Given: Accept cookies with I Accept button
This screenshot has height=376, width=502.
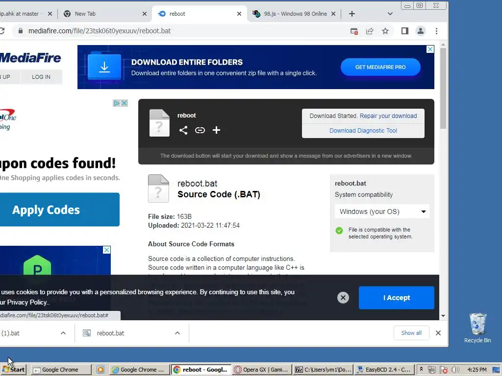Looking at the screenshot, I should pos(396,298).
